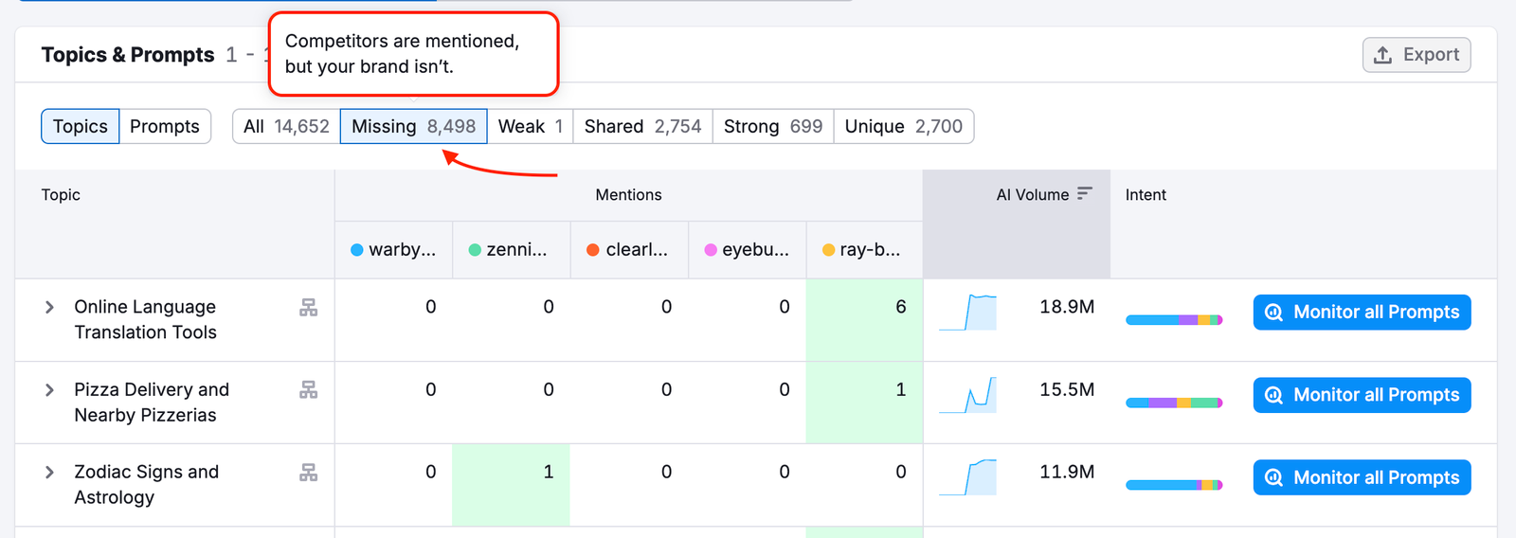Select the Shared 2,754 filter tab
Image resolution: width=1516 pixels, height=538 pixels.
coord(642,126)
